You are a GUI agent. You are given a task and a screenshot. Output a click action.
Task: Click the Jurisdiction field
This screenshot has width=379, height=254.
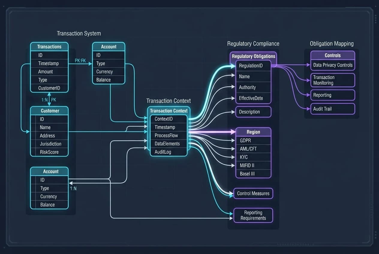coord(49,144)
